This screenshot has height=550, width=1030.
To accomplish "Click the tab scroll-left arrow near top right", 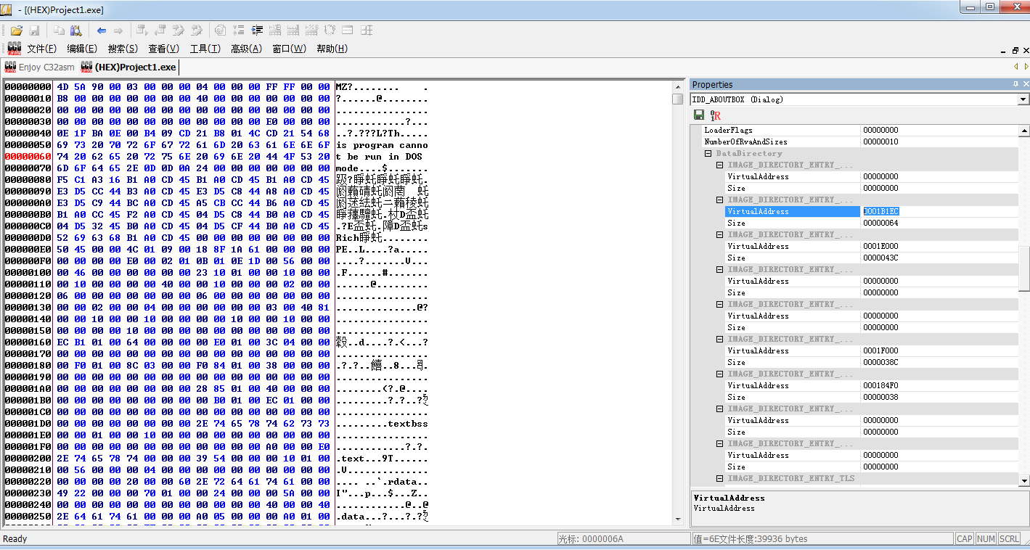I will click(x=1015, y=67).
